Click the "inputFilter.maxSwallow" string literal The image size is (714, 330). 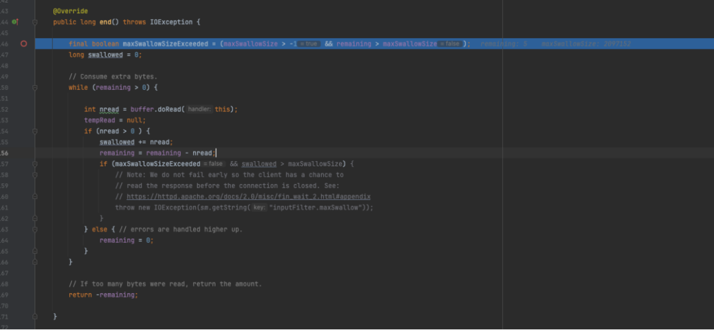point(315,207)
